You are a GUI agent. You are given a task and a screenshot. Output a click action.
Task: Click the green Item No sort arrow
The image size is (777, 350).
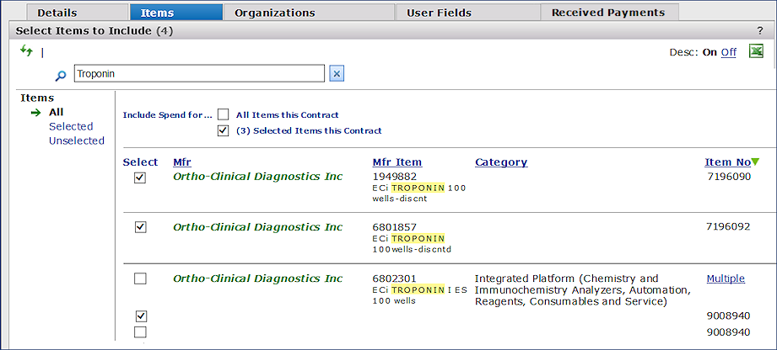(756, 162)
